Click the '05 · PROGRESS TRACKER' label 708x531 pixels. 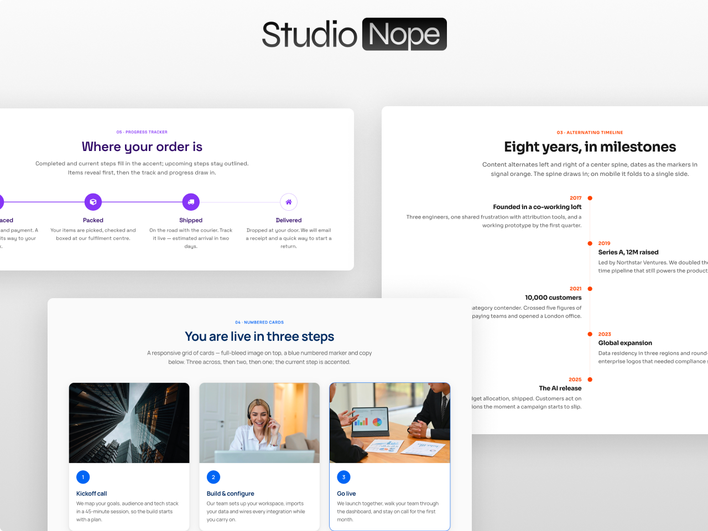click(142, 132)
